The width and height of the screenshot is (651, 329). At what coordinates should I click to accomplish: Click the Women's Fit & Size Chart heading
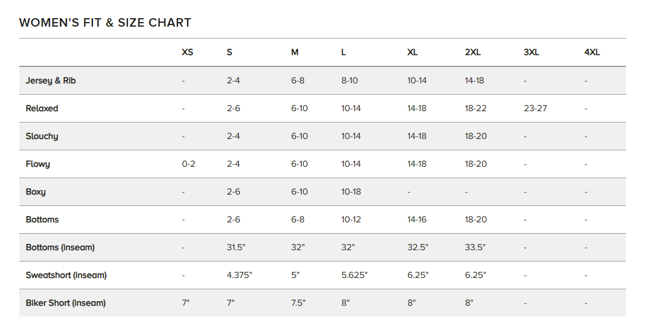tap(105, 23)
